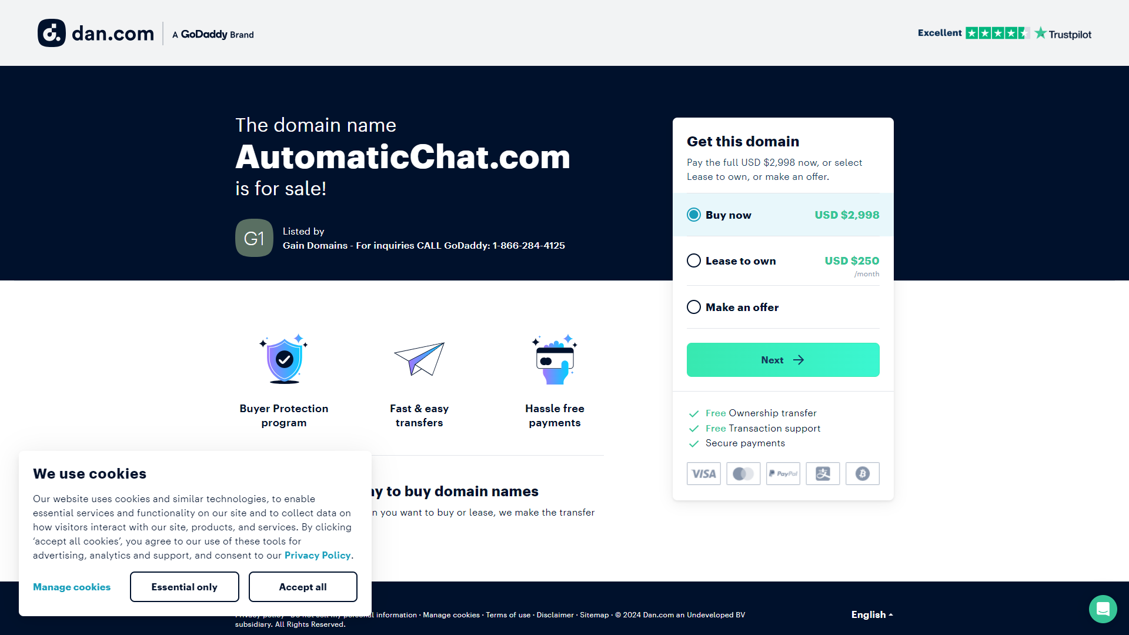This screenshot has height=635, width=1129.
Task: Click the Terms of use menu link
Action: [507, 615]
